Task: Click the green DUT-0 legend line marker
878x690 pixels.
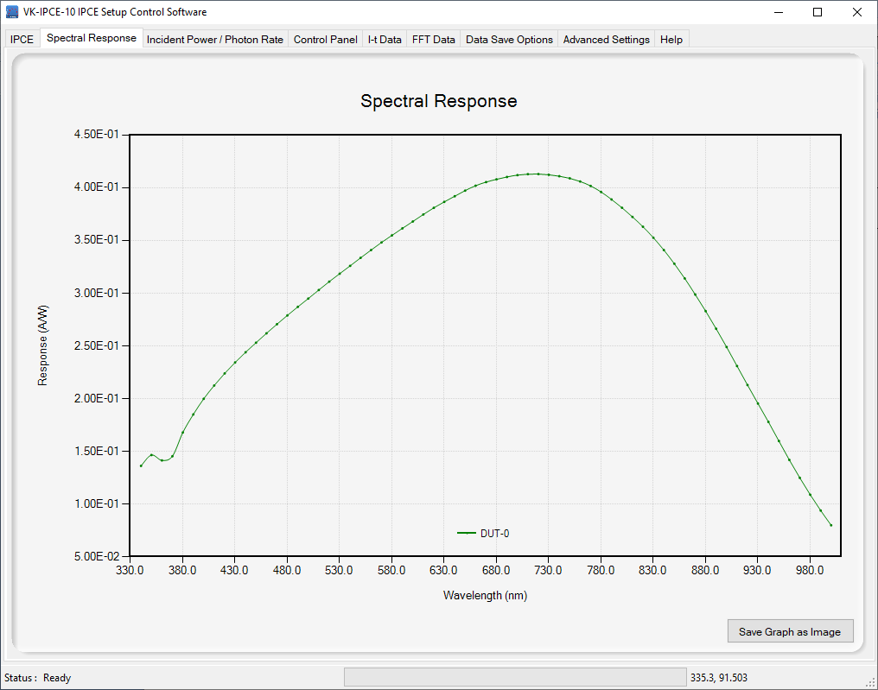Action: 467,534
